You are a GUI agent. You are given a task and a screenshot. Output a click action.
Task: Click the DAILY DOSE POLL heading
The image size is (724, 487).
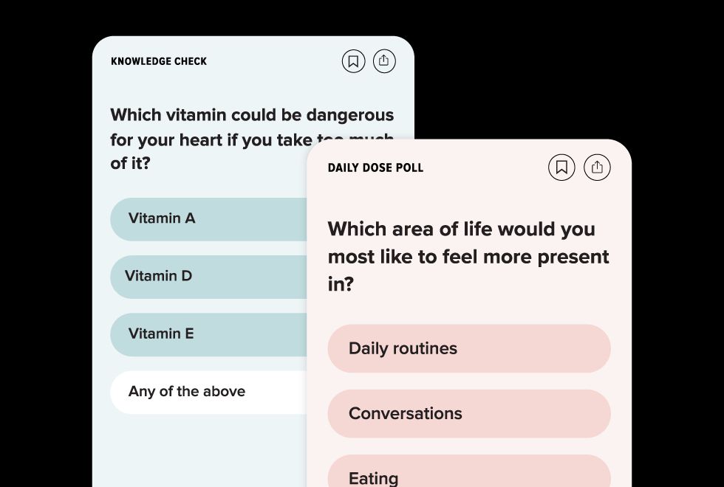point(376,167)
